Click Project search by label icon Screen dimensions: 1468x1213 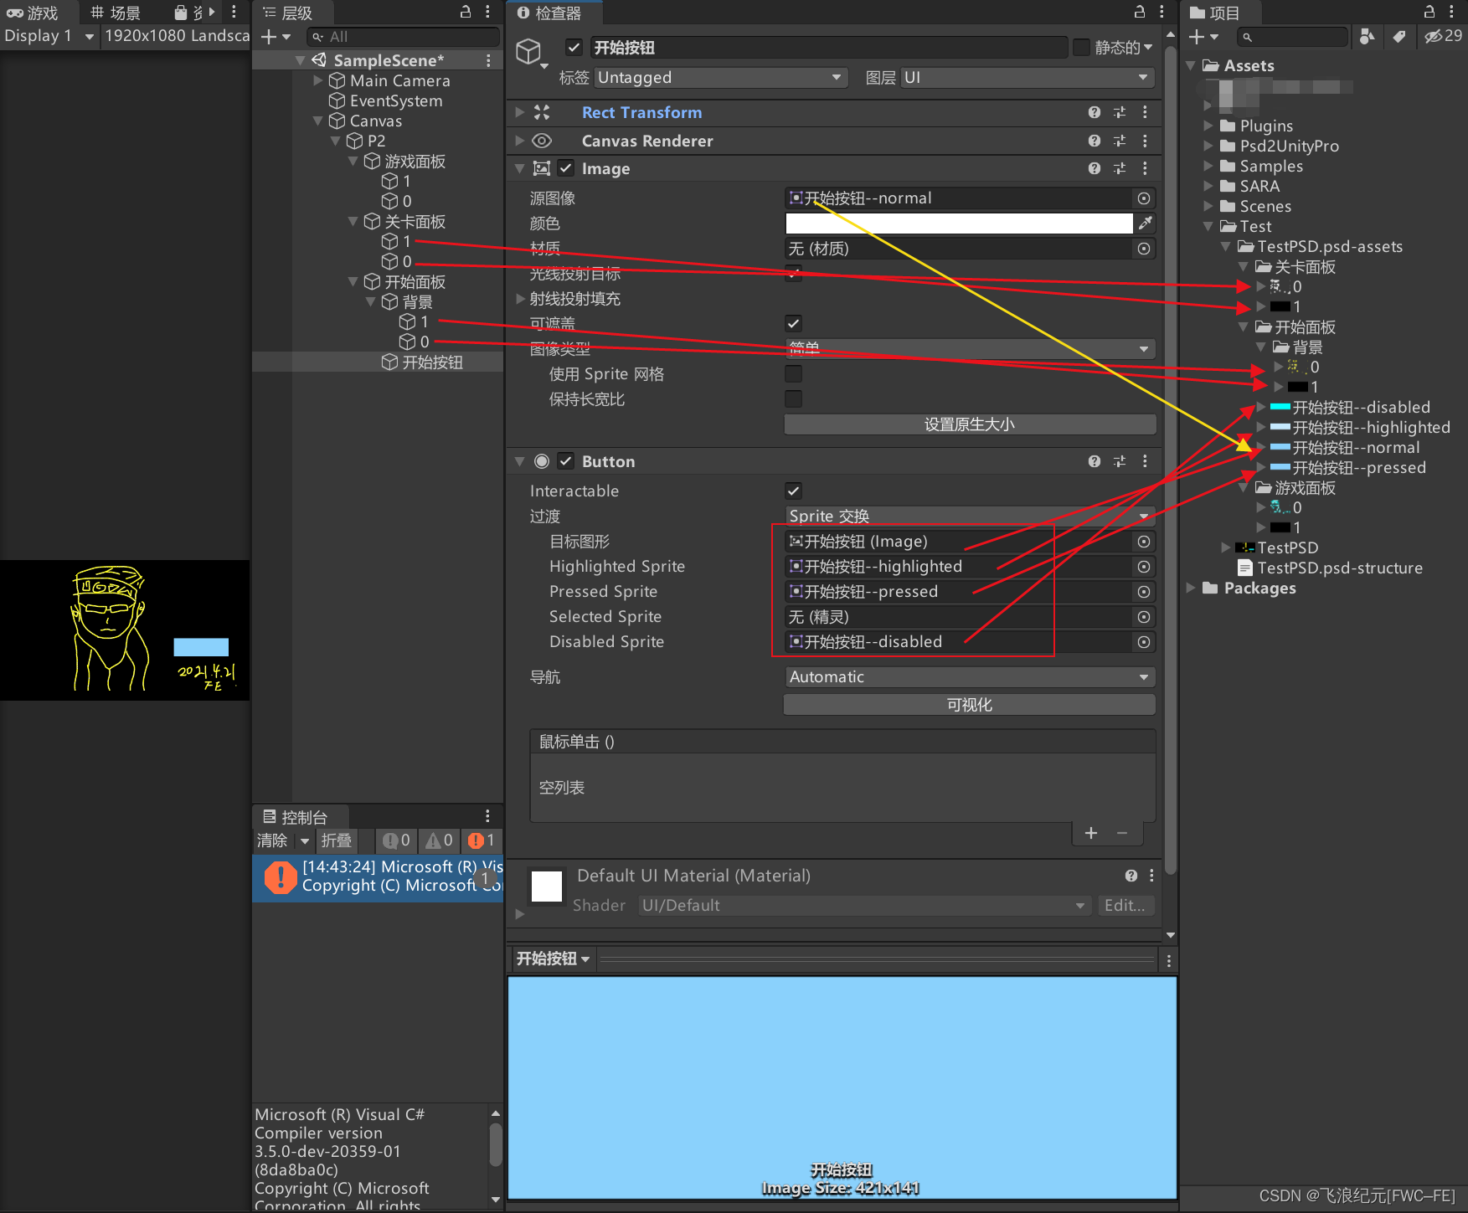click(1398, 36)
